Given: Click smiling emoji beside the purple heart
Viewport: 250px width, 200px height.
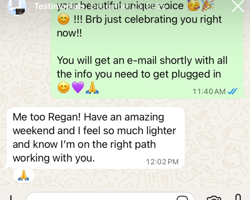Looking at the screenshot, I should pyautogui.click(x=64, y=87).
